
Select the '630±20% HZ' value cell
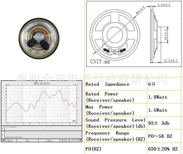163,149
